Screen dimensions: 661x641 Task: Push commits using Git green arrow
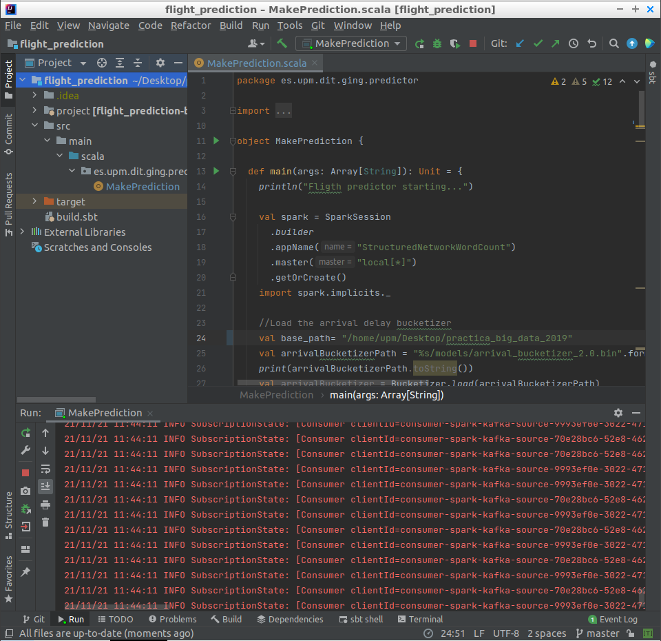[x=556, y=43]
